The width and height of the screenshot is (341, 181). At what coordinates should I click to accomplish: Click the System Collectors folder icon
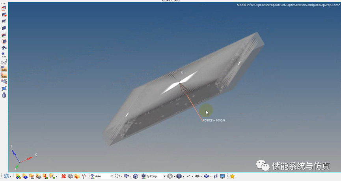(x=52, y=176)
